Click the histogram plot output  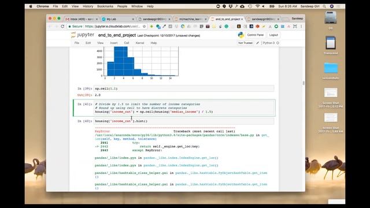tap(137, 63)
